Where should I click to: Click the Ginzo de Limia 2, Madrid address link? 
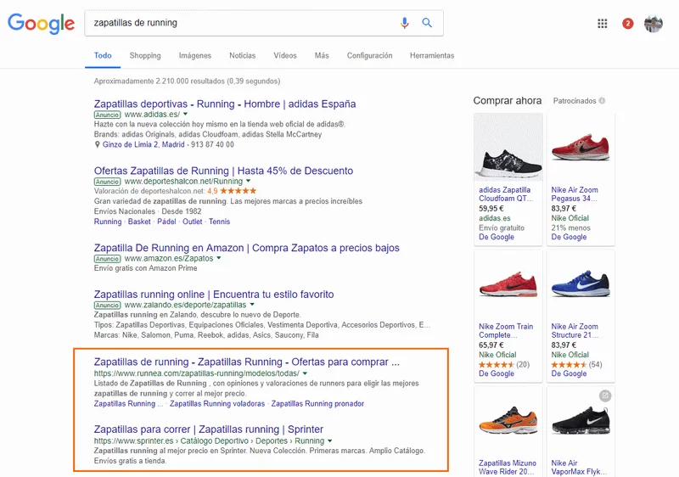coord(143,144)
